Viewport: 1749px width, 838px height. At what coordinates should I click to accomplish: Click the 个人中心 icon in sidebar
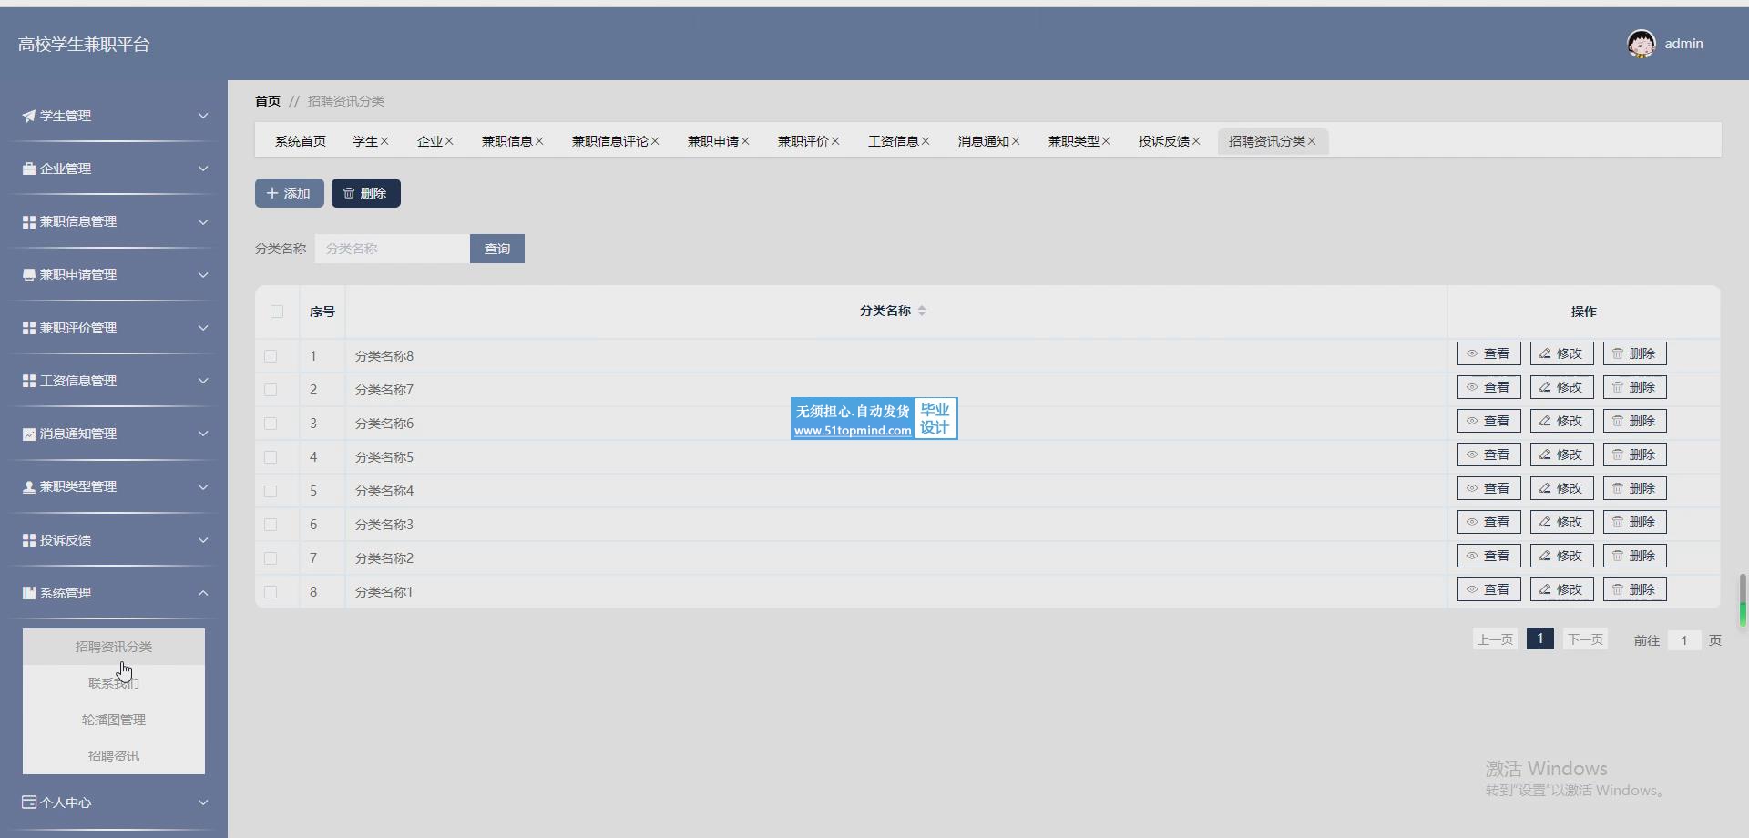29,802
